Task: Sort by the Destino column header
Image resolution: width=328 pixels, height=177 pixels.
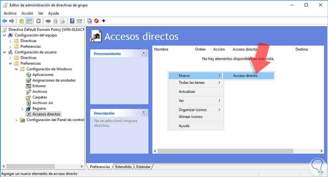Action: [309, 49]
